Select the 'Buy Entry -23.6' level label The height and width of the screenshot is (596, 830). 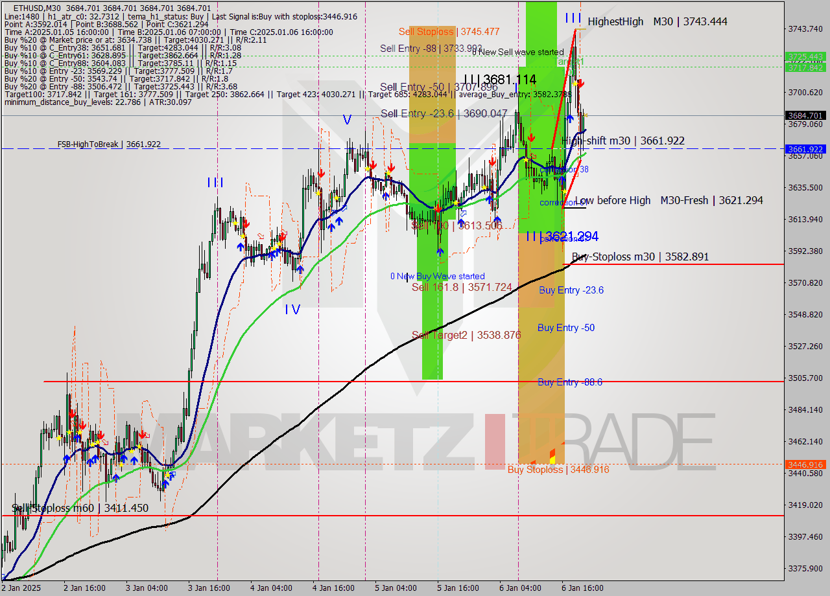(x=571, y=290)
